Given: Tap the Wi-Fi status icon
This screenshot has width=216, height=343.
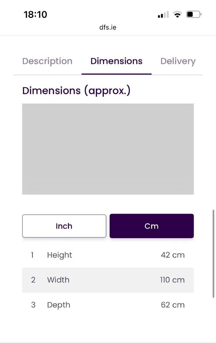Looking at the screenshot, I should point(178,15).
